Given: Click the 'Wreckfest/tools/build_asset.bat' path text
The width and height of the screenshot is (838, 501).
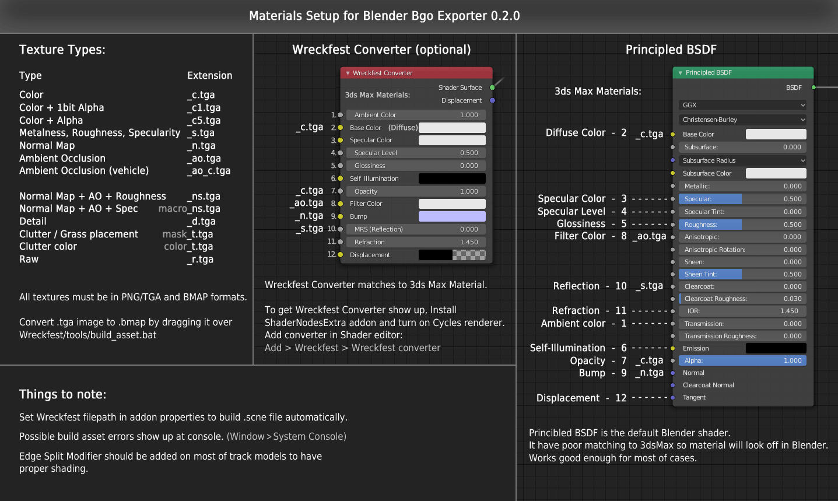Looking at the screenshot, I should pyautogui.click(x=87, y=335).
